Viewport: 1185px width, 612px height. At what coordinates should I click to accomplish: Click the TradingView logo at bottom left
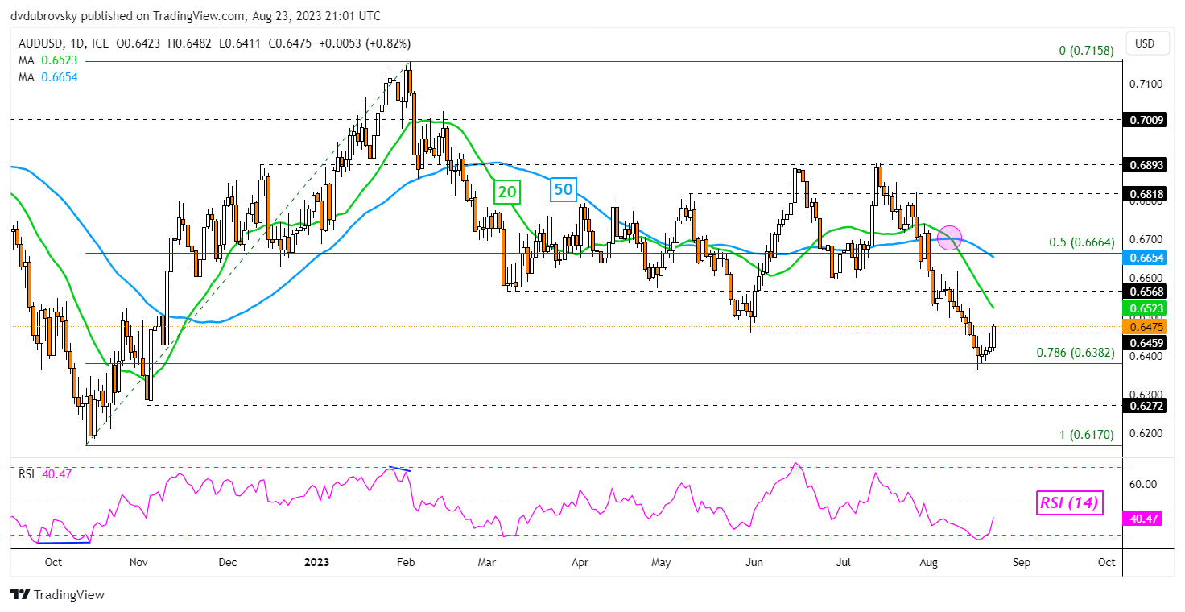click(57, 595)
